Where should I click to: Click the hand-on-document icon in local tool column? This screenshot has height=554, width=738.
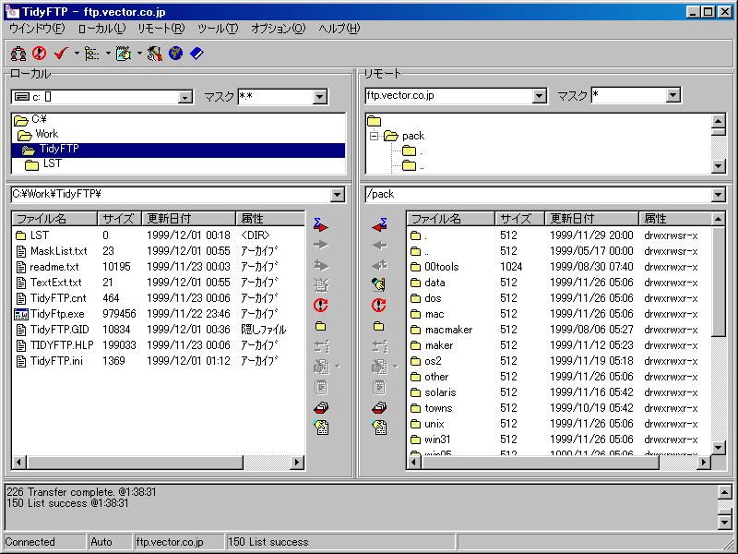coord(321,428)
